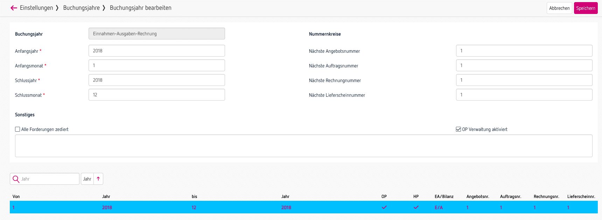This screenshot has width=602, height=220.
Task: Click the Nächste Angebotsnummer field
Action: coord(524,51)
